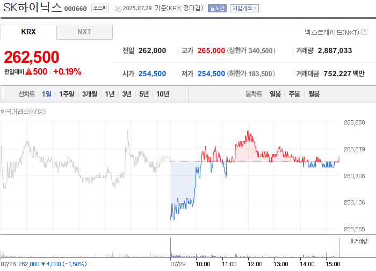Click the red up-triangle change indicator
The image size is (376, 271).
pyautogui.click(x=28, y=71)
